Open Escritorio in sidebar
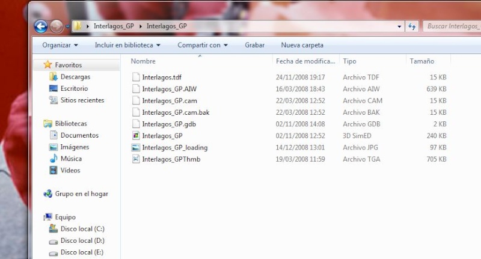 tap(74, 88)
